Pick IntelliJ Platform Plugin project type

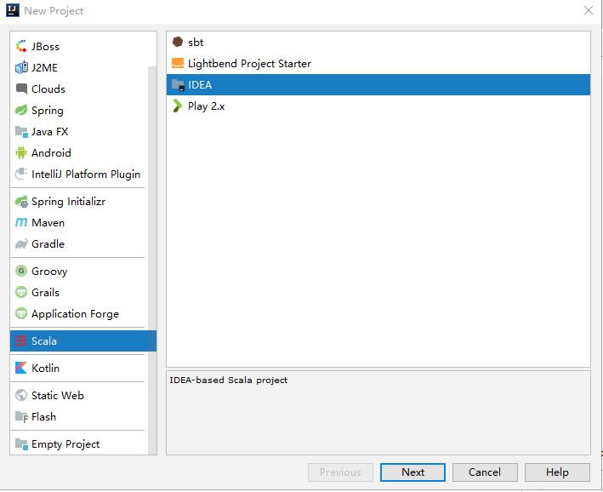coord(85,174)
